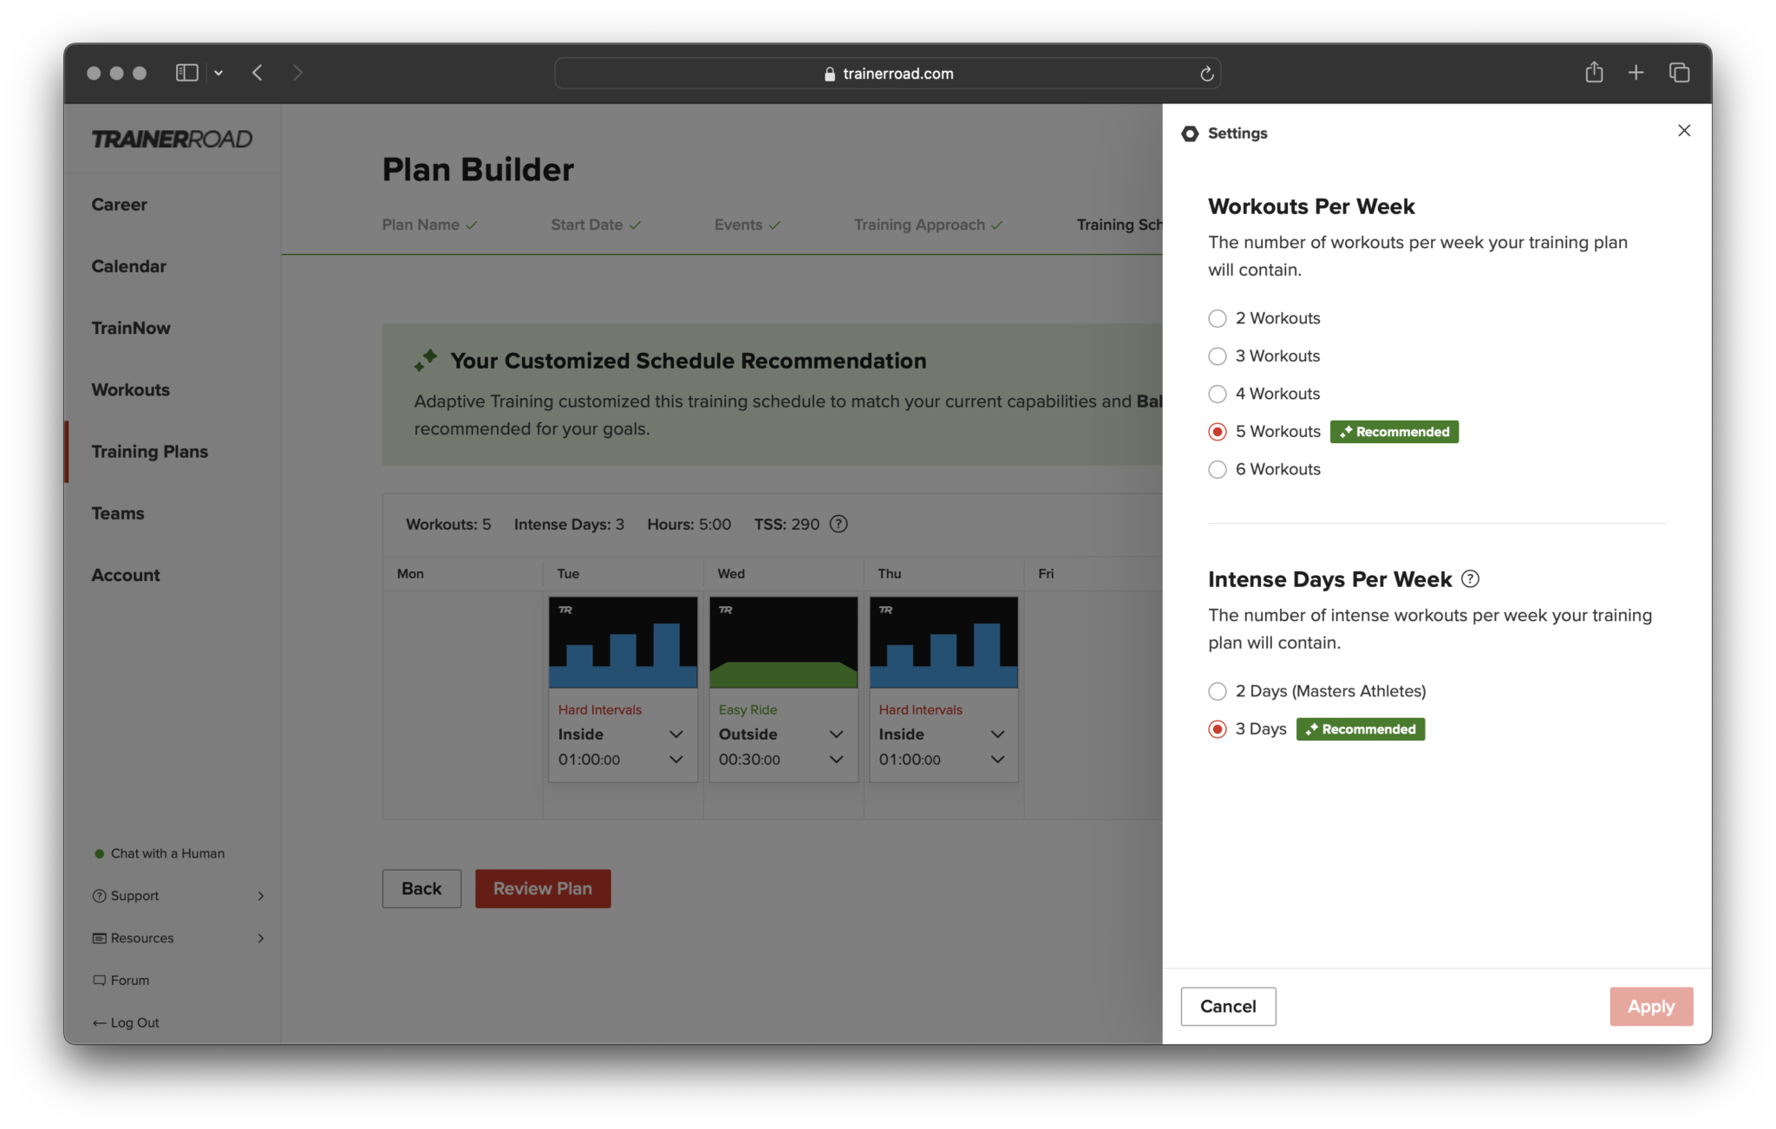1776x1129 pixels.
Task: Open the Inside/Outside dropdown for Tuesday's Hard Intervals
Action: pyautogui.click(x=676, y=734)
